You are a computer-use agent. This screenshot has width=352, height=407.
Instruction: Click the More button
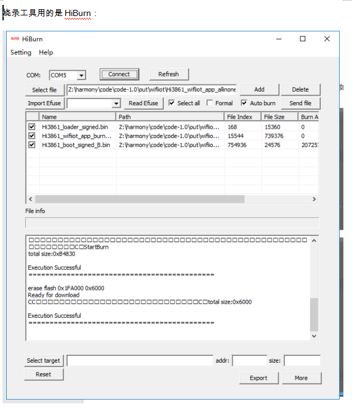302,378
